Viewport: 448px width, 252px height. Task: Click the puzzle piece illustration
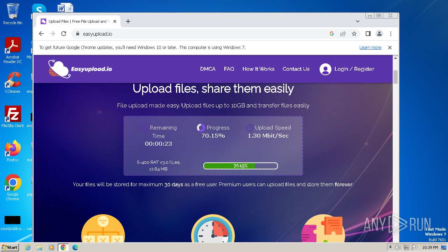coord(323,228)
